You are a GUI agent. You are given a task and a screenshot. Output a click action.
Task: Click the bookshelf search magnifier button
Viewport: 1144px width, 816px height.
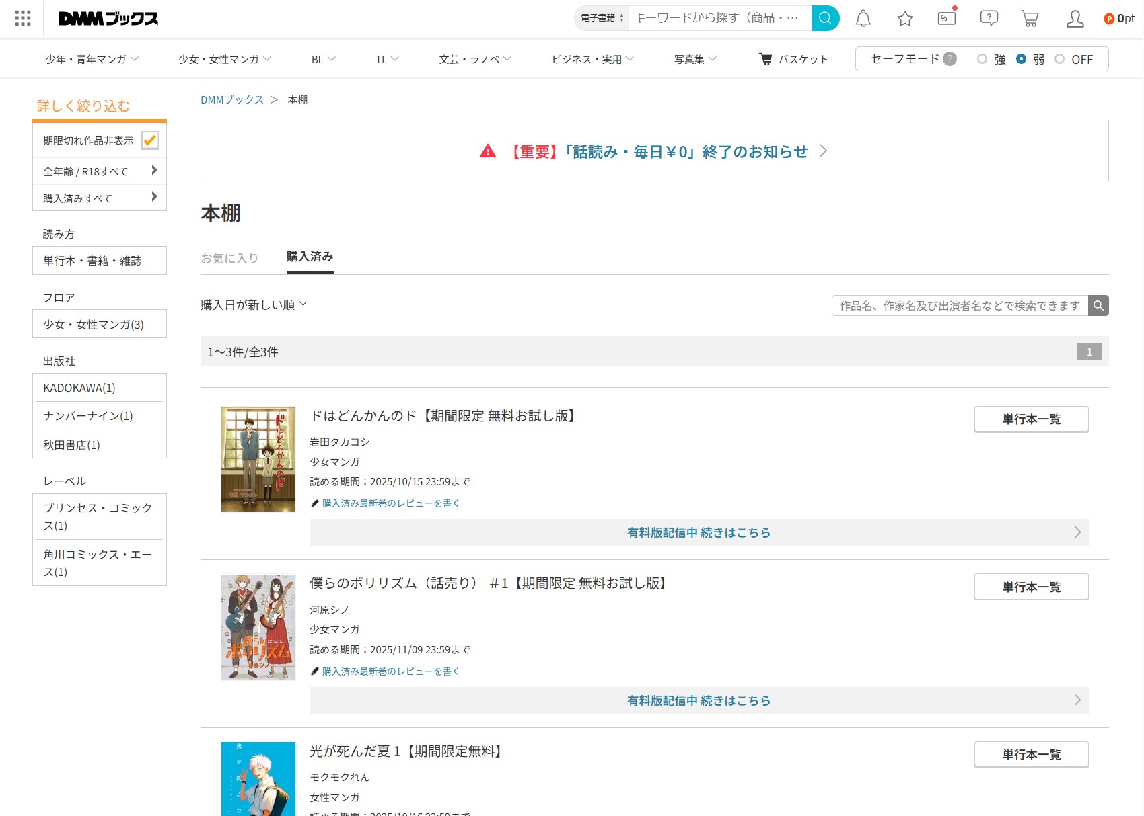tap(1098, 306)
